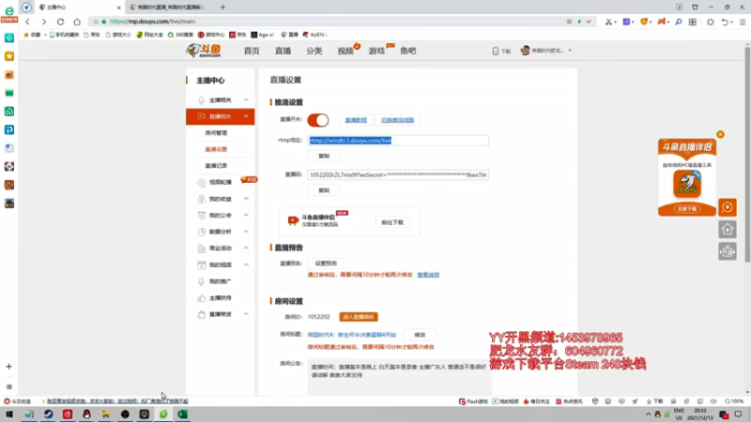751x422 pixels.
Task: Open Steam from the taskbar
Action: click(x=49, y=414)
